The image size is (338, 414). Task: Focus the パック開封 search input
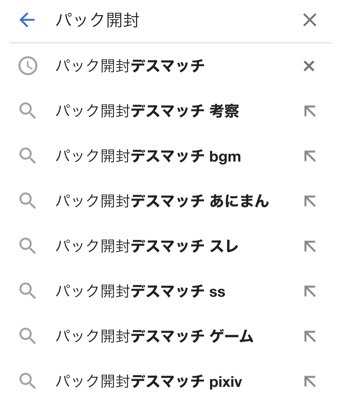(163, 20)
